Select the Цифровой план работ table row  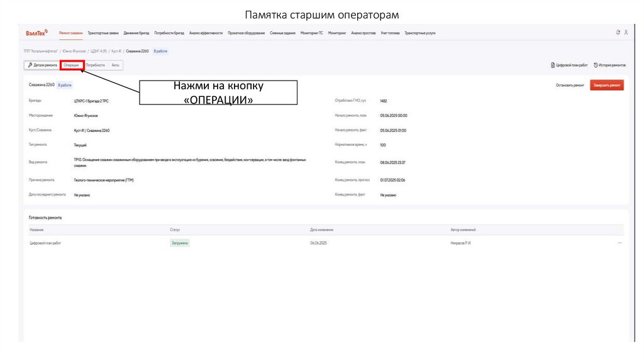coord(326,243)
